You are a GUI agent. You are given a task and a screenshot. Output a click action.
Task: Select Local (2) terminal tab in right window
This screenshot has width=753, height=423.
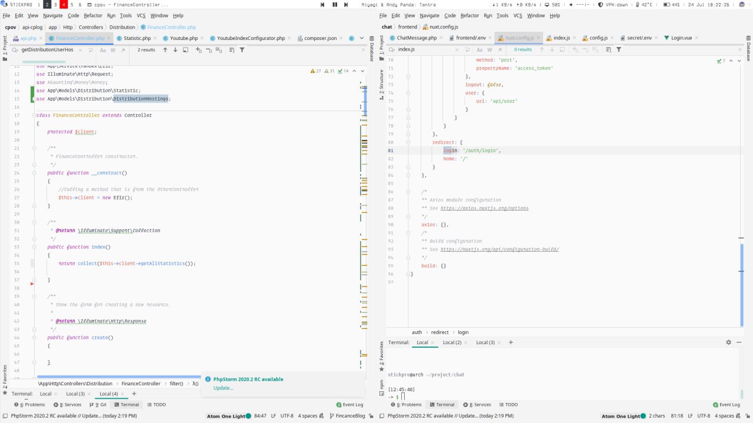(x=452, y=342)
